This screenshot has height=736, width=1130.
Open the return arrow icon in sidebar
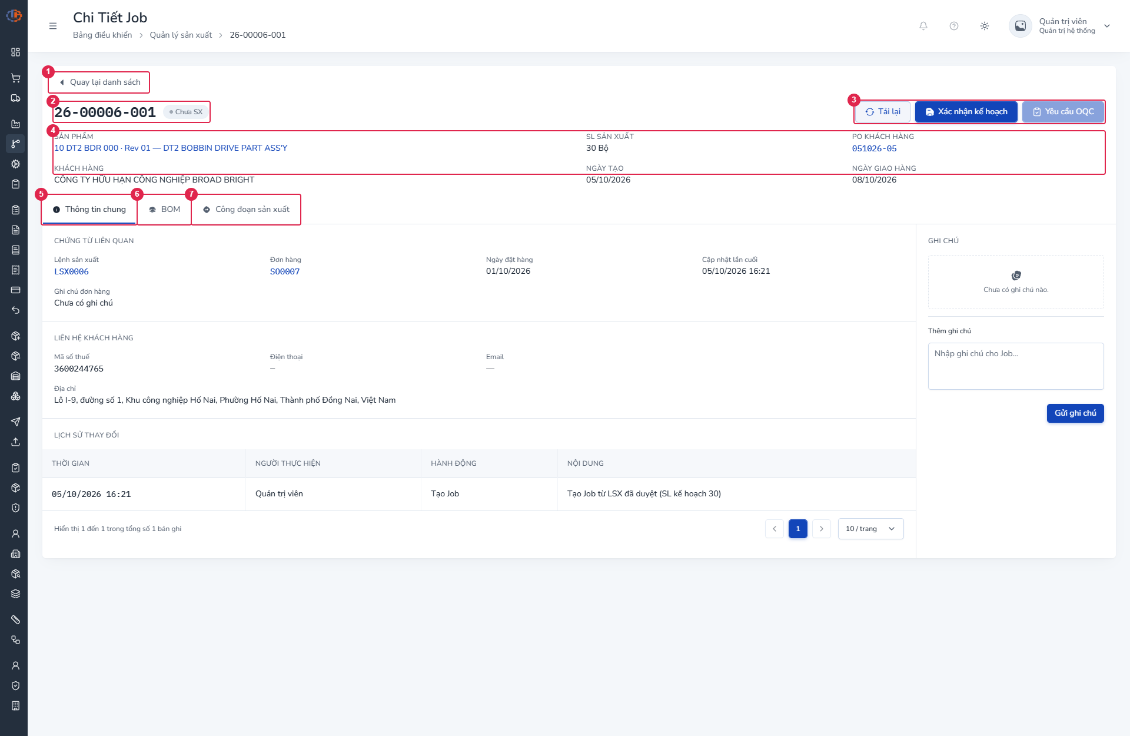tap(16, 310)
